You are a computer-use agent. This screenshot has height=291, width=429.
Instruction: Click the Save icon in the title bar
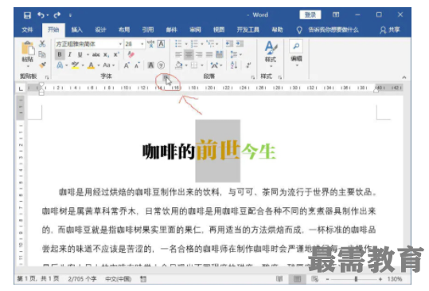click(27, 15)
